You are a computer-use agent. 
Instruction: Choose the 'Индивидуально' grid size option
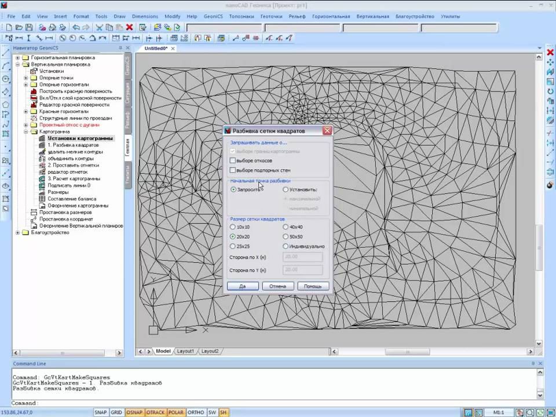(x=286, y=246)
